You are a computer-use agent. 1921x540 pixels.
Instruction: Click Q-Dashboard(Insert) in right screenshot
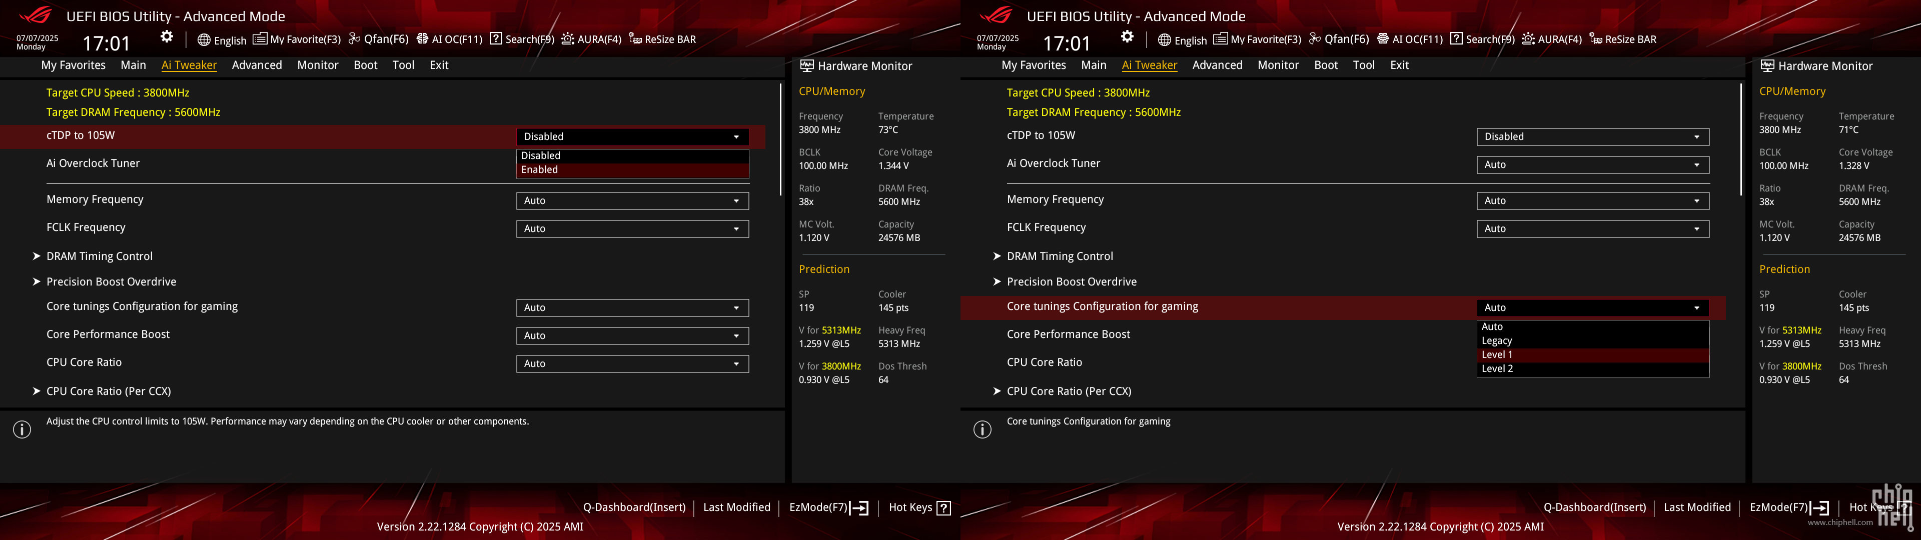(x=1594, y=507)
